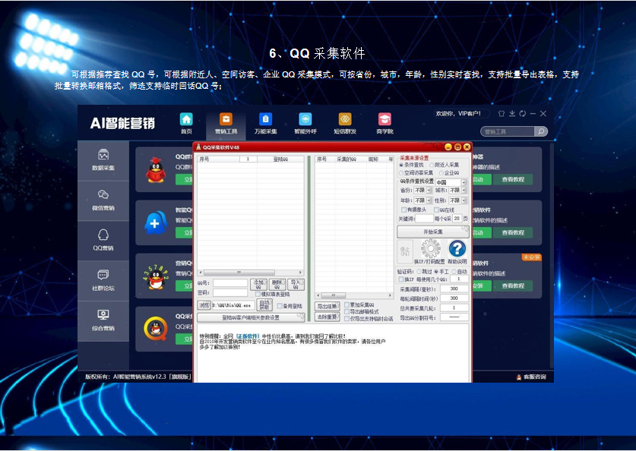Click the 停止 (F4) button
The height and width of the screenshot is (451, 636).
405,251
